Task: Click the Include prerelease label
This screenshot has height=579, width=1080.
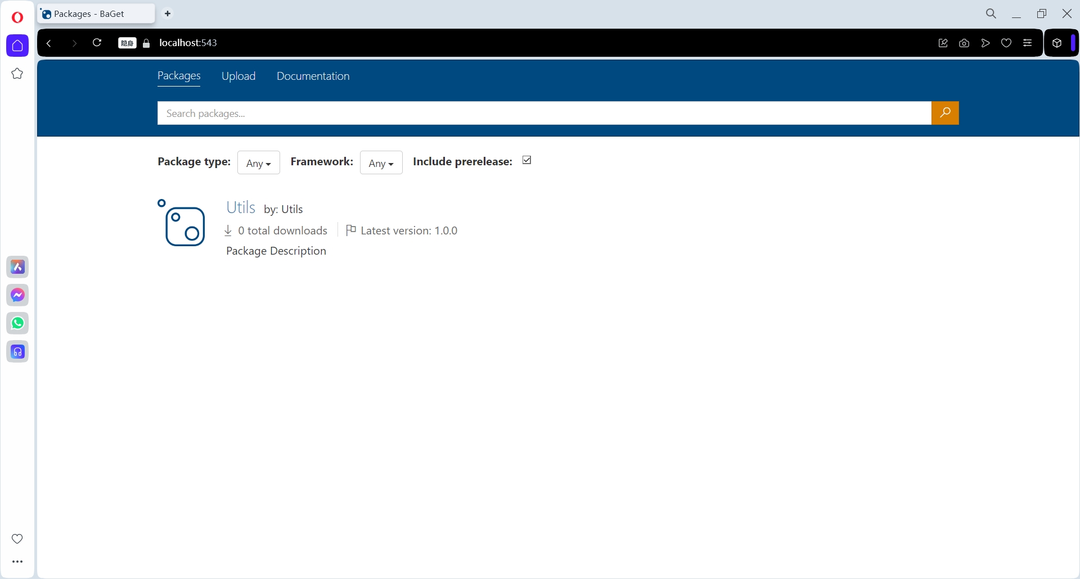Action: tap(462, 161)
